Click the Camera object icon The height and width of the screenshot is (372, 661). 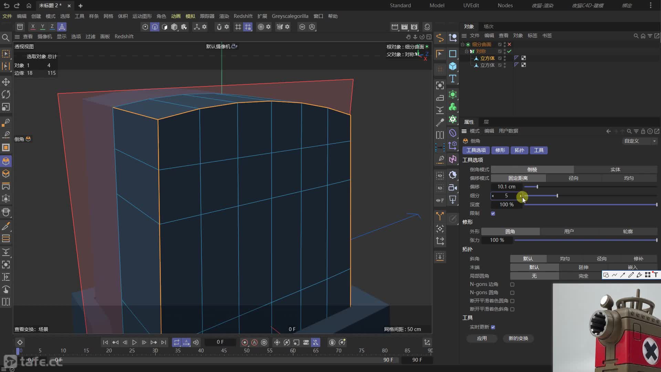point(453,187)
